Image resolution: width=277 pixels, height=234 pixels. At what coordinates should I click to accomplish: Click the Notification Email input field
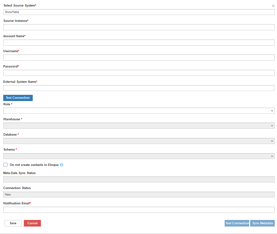click(x=139, y=210)
